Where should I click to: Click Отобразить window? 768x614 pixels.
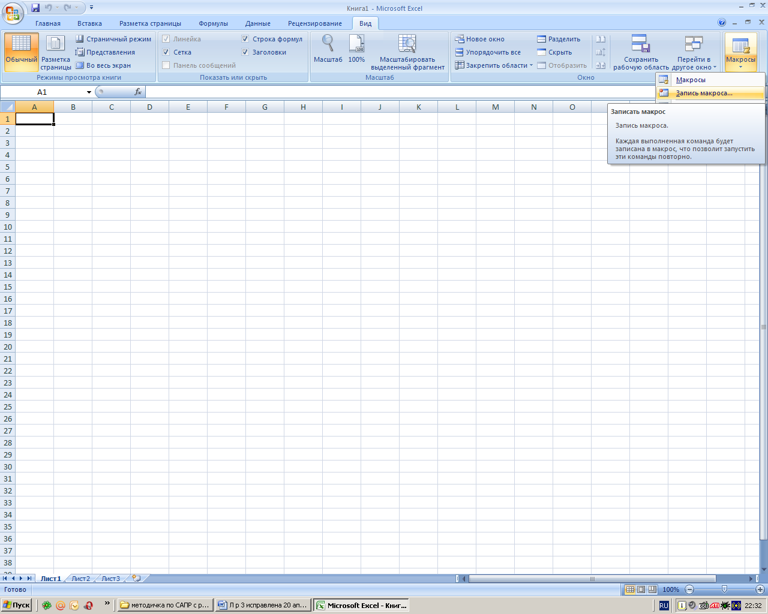(562, 65)
